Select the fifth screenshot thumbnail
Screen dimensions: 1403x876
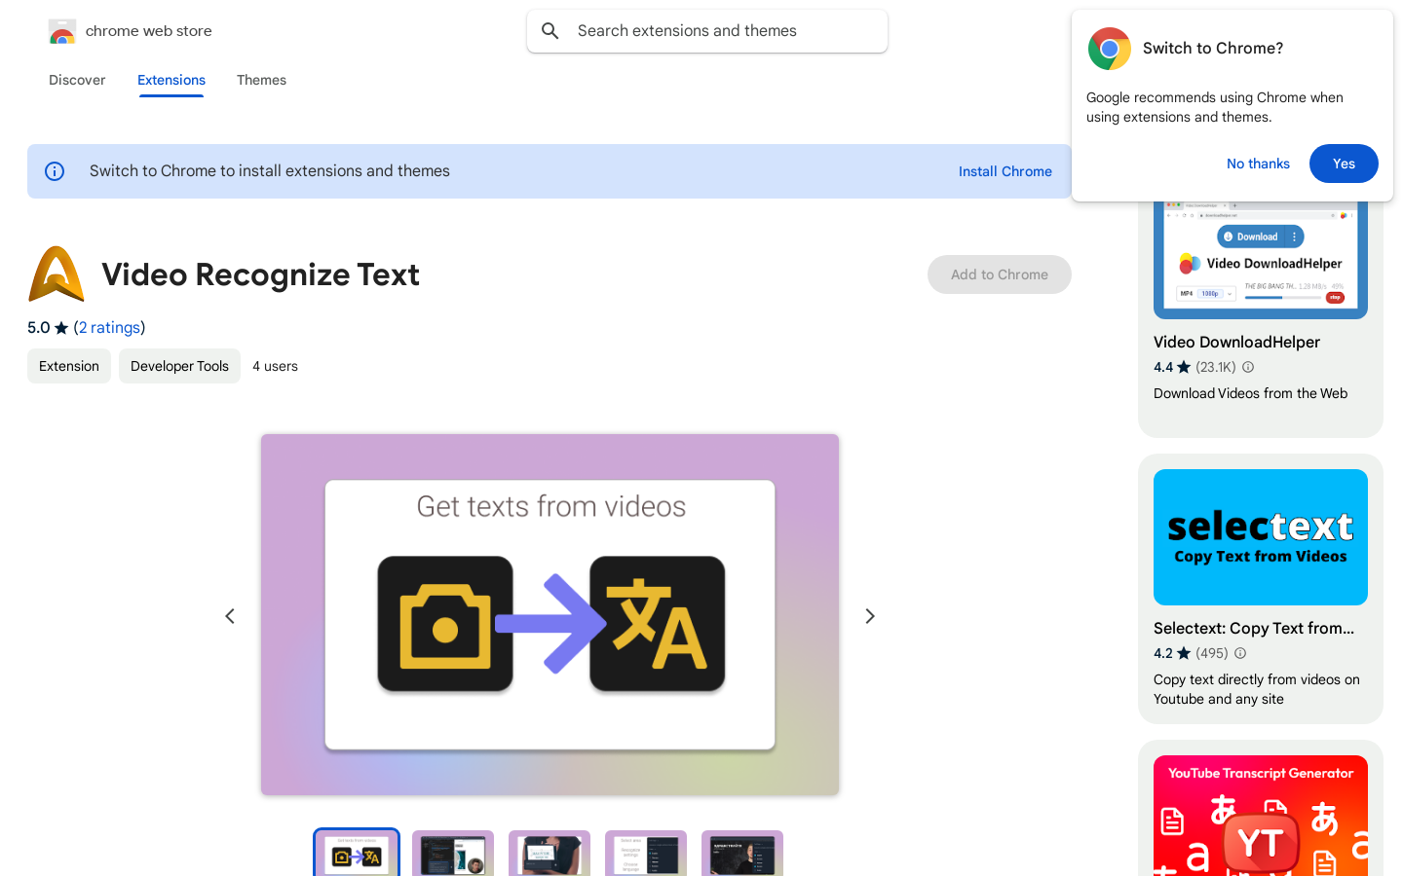tap(742, 853)
